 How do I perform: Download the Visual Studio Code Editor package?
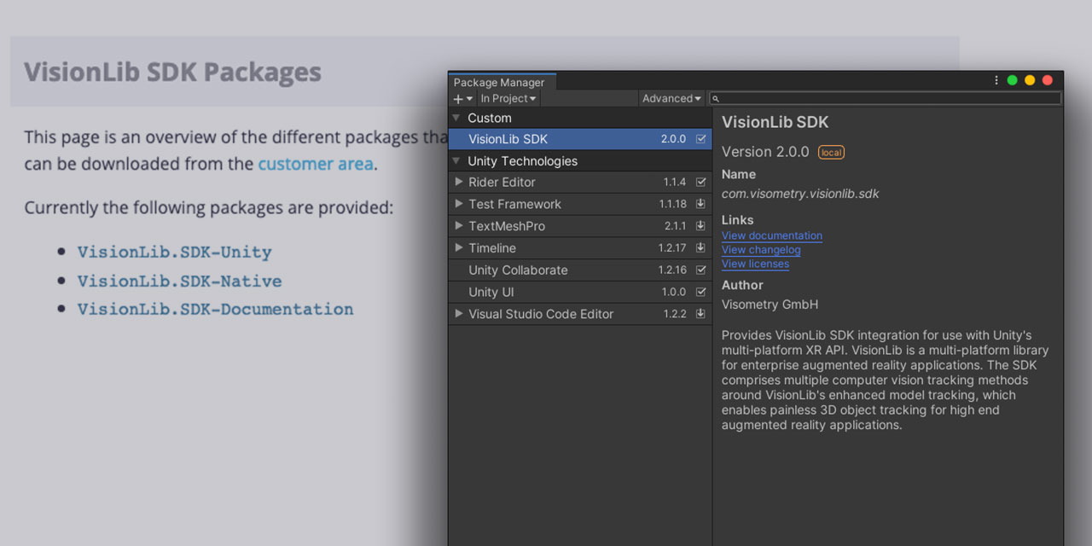[700, 314]
